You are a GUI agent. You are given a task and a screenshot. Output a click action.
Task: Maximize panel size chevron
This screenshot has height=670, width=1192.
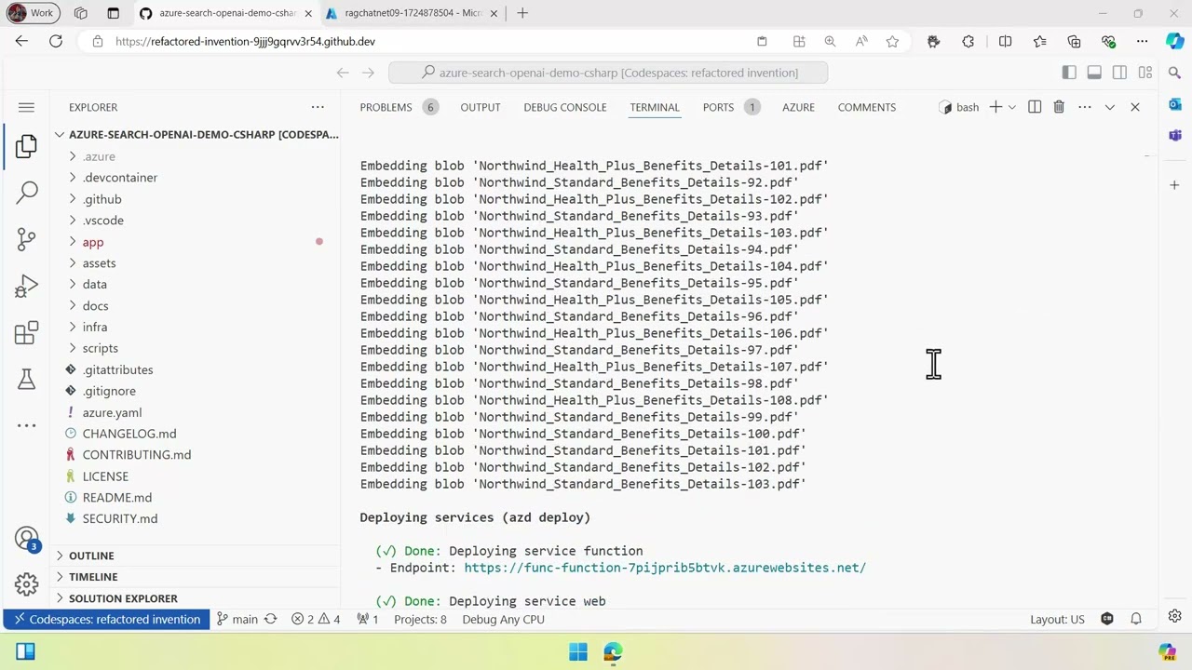1109,107
